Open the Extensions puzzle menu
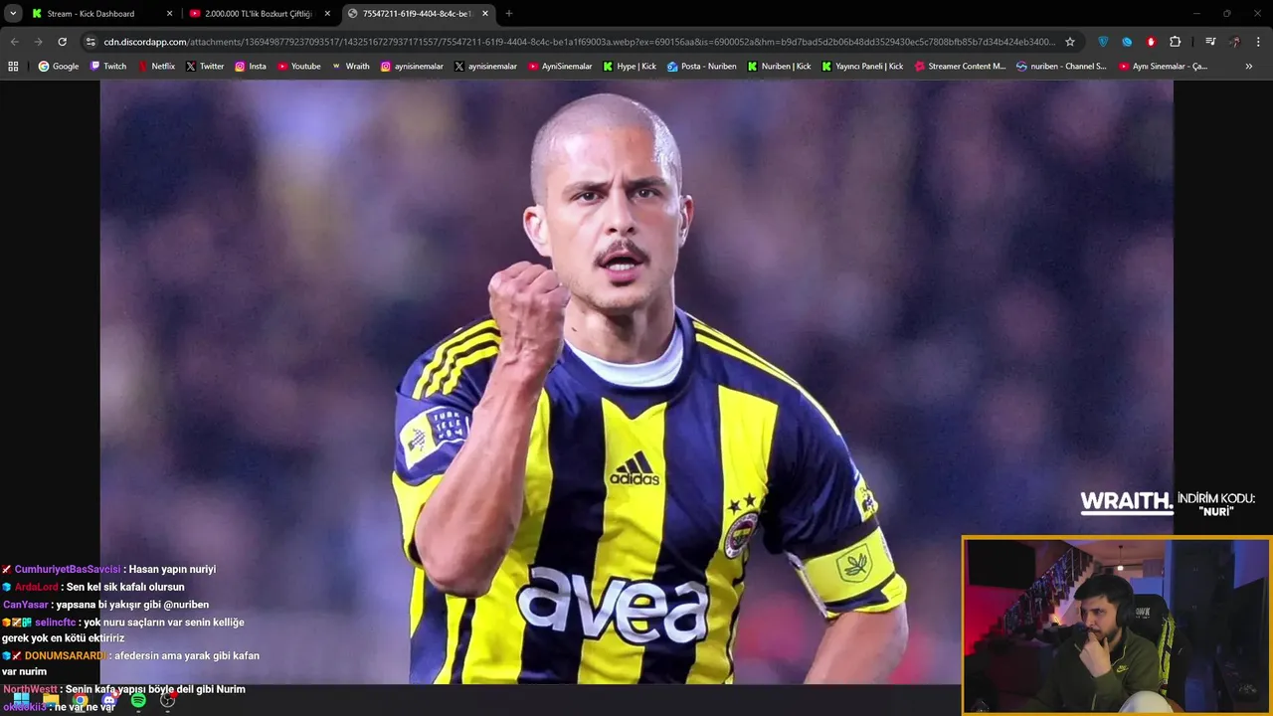The image size is (1273, 716). tap(1175, 42)
